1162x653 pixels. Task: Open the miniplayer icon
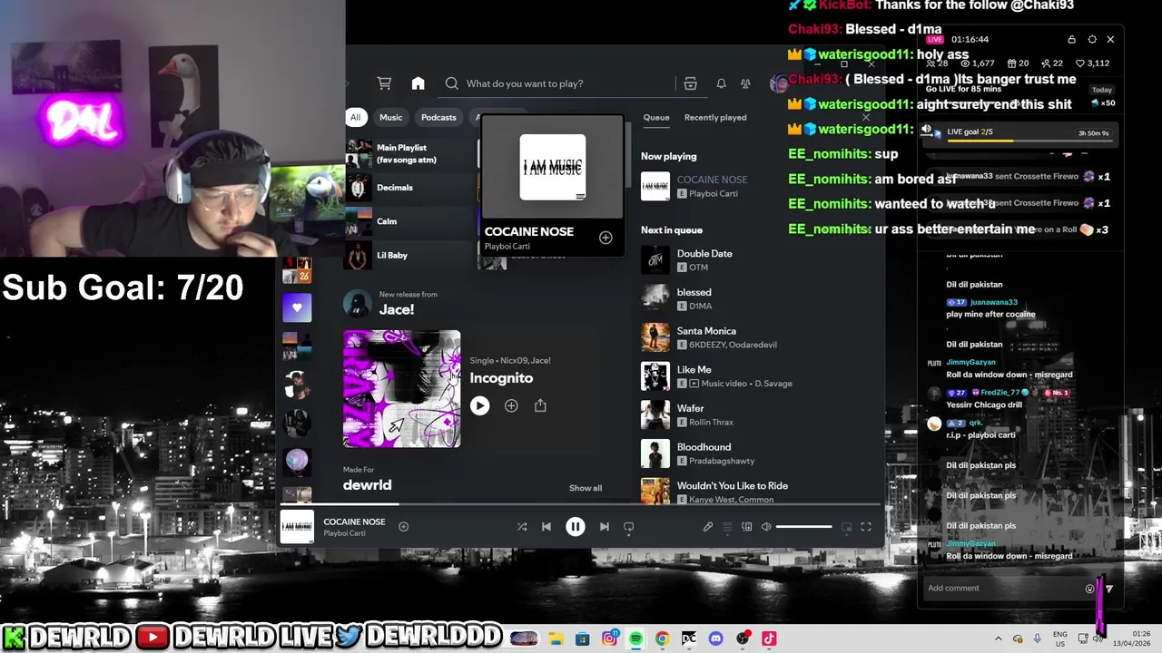click(x=847, y=527)
